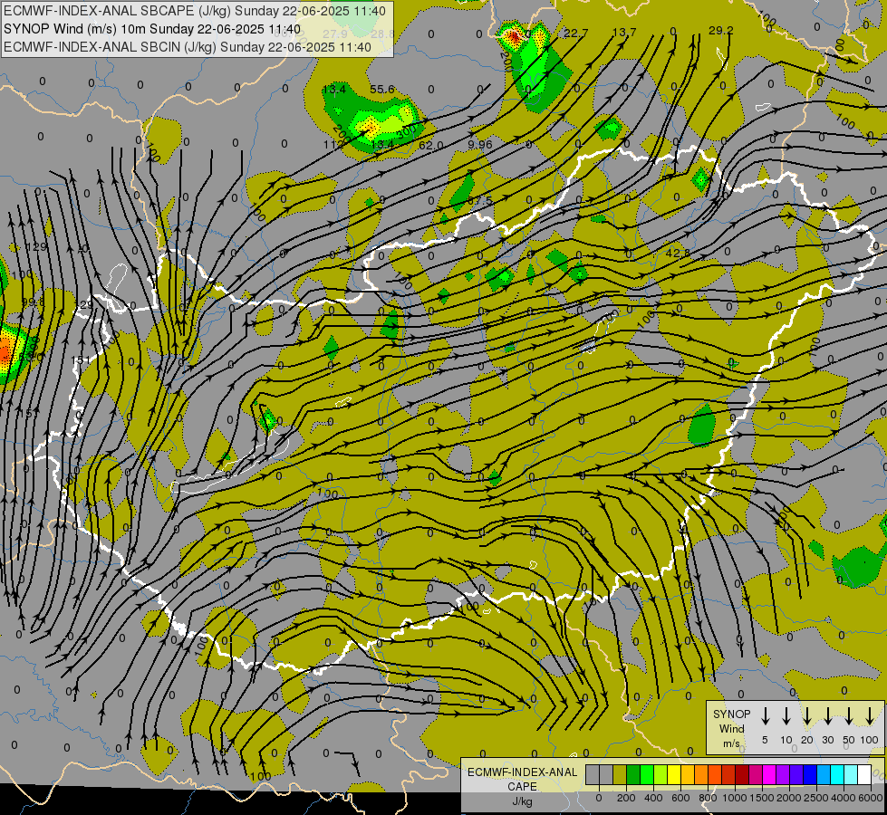Click the SYNOP Wind 10m title line
Viewport: 887px width, 815px height.
[x=152, y=29]
